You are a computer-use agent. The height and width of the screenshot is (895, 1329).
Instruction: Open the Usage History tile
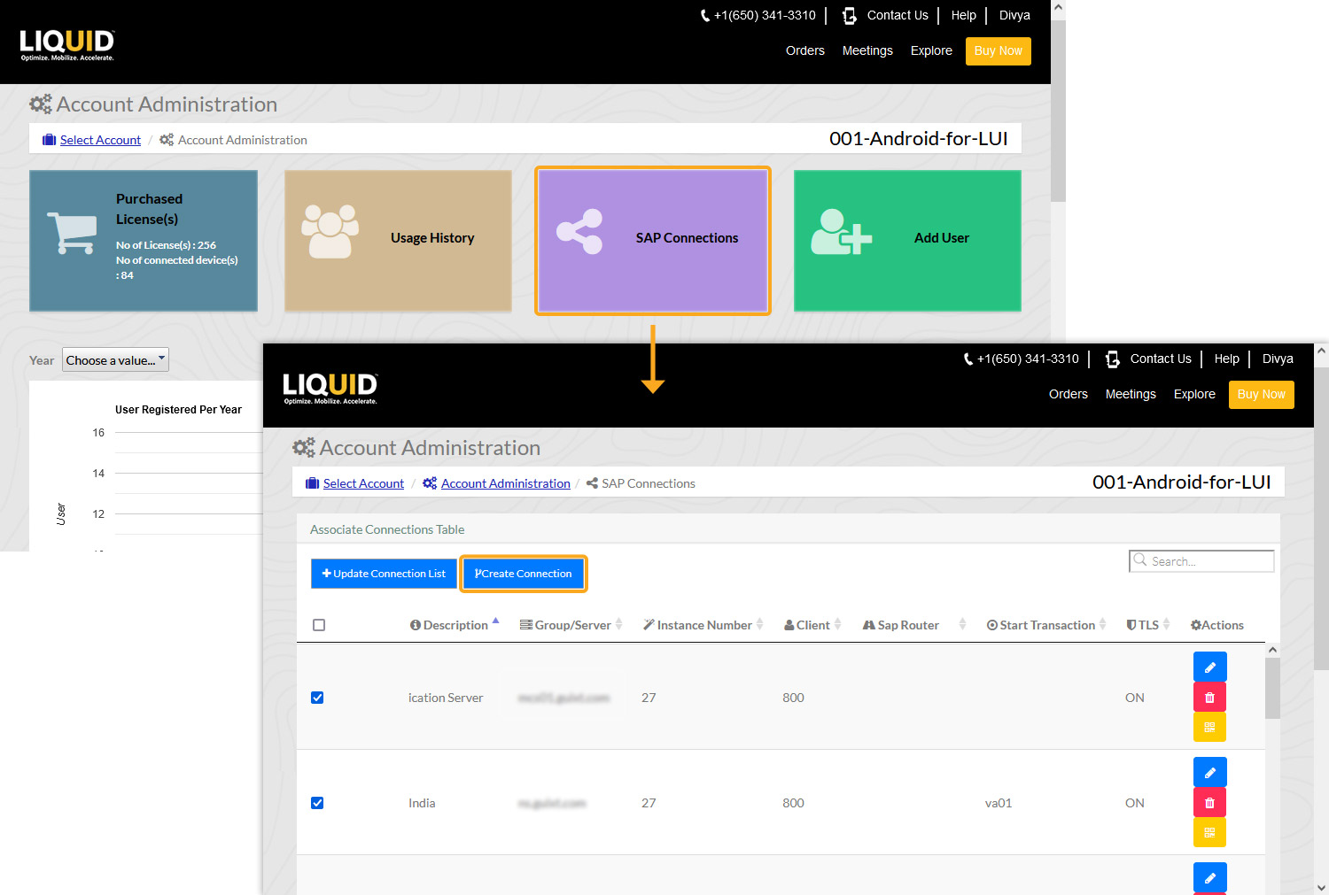(x=398, y=240)
